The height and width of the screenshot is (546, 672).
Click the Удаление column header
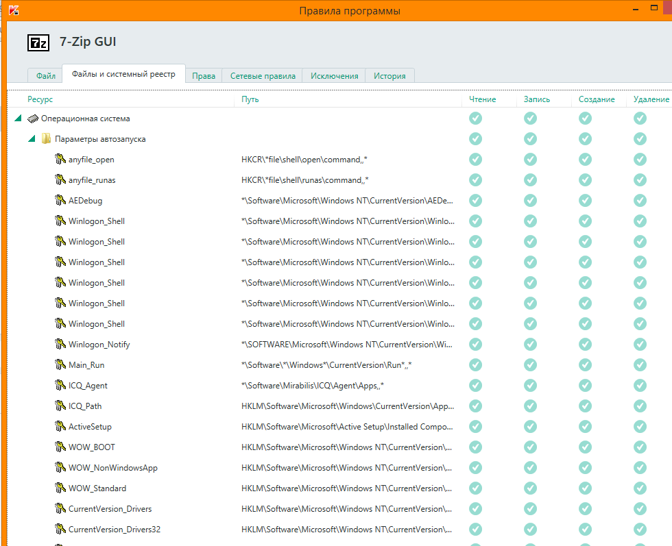tap(651, 99)
